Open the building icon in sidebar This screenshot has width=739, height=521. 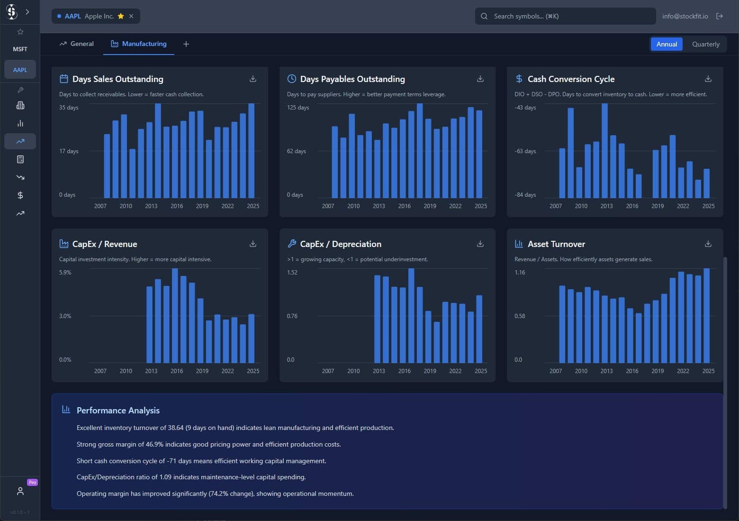20,105
